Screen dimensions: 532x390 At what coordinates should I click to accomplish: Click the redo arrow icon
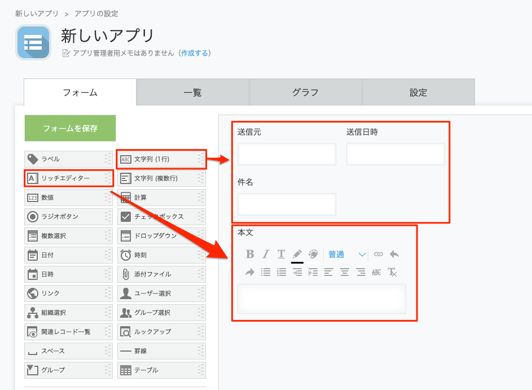pos(250,272)
